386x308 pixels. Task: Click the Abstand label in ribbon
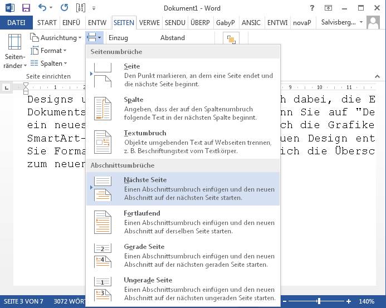(x=172, y=38)
